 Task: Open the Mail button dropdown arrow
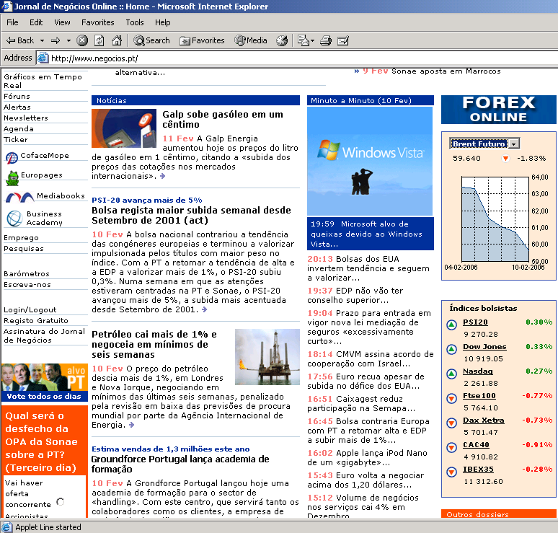pyautogui.click(x=312, y=40)
